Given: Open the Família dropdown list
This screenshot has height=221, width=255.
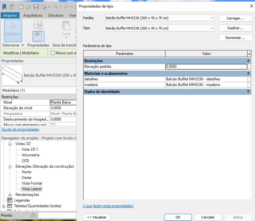Looking at the screenshot, I should click(x=159, y=18).
